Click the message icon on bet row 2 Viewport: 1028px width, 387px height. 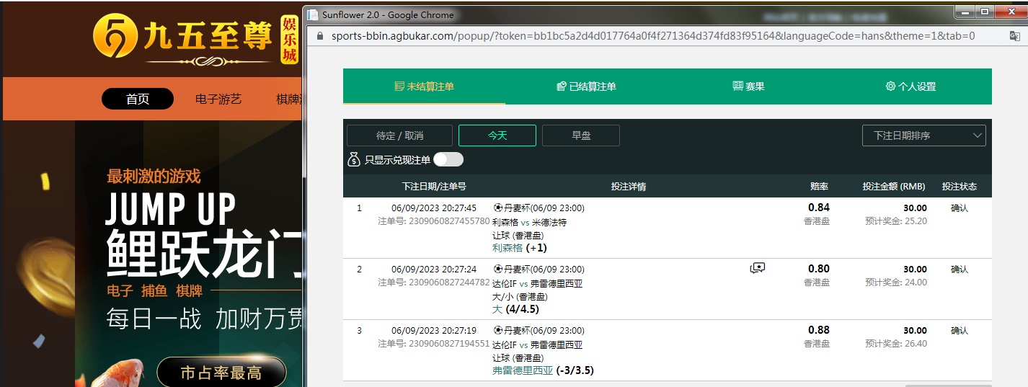click(757, 268)
